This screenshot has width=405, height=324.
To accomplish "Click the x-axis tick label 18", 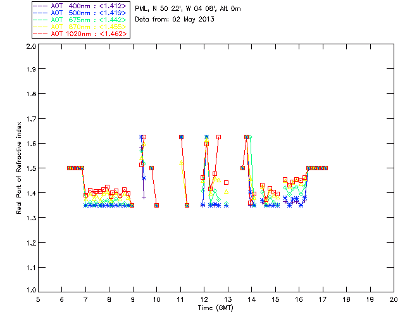I will [x=347, y=299].
